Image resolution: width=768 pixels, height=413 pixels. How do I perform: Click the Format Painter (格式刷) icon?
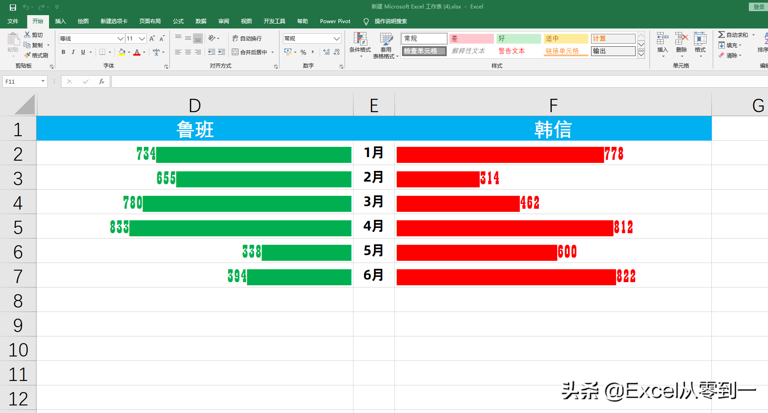pos(27,55)
